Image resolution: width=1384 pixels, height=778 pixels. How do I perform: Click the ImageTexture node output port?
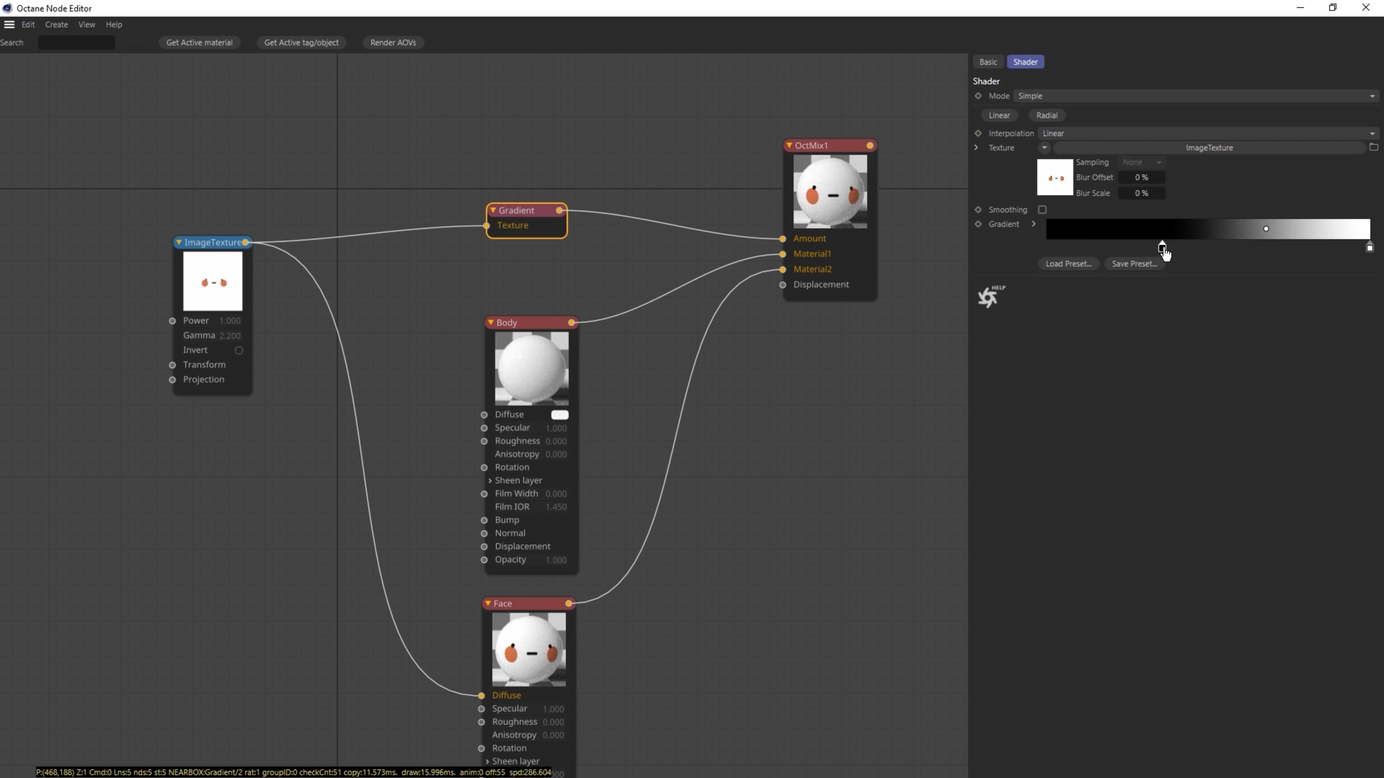pyautogui.click(x=245, y=243)
